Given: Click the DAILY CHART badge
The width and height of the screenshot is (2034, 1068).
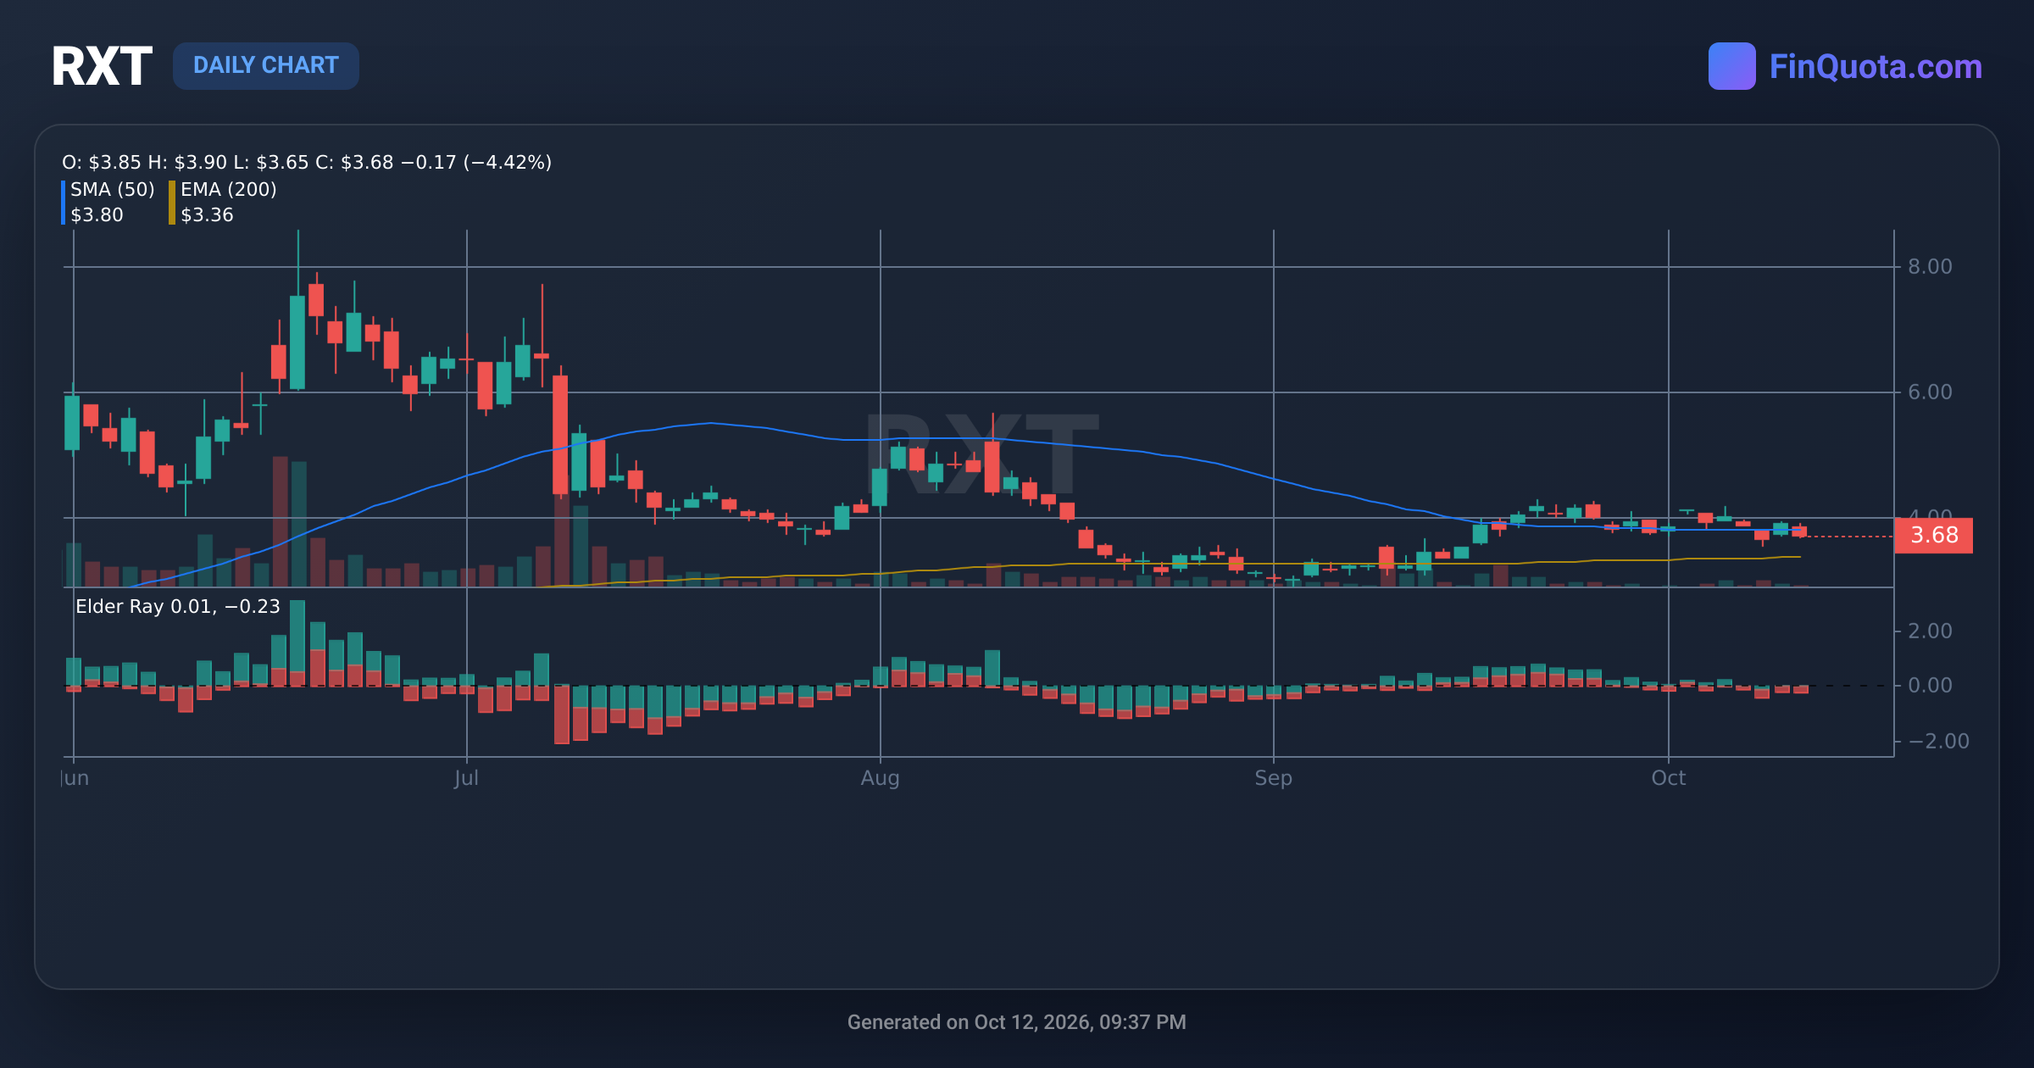Looking at the screenshot, I should pos(266,65).
